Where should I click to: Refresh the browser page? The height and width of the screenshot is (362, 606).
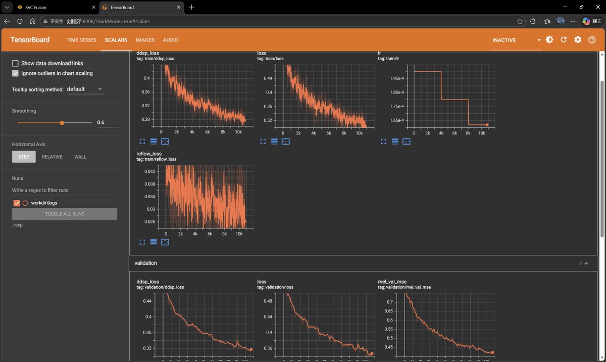tap(20, 21)
